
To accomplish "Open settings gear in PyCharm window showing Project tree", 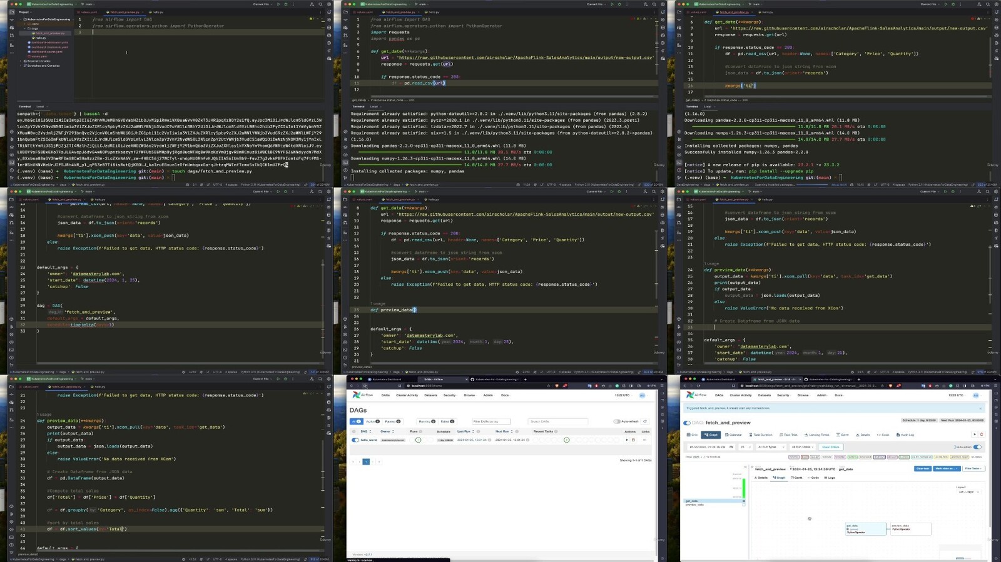I will tap(328, 4).
